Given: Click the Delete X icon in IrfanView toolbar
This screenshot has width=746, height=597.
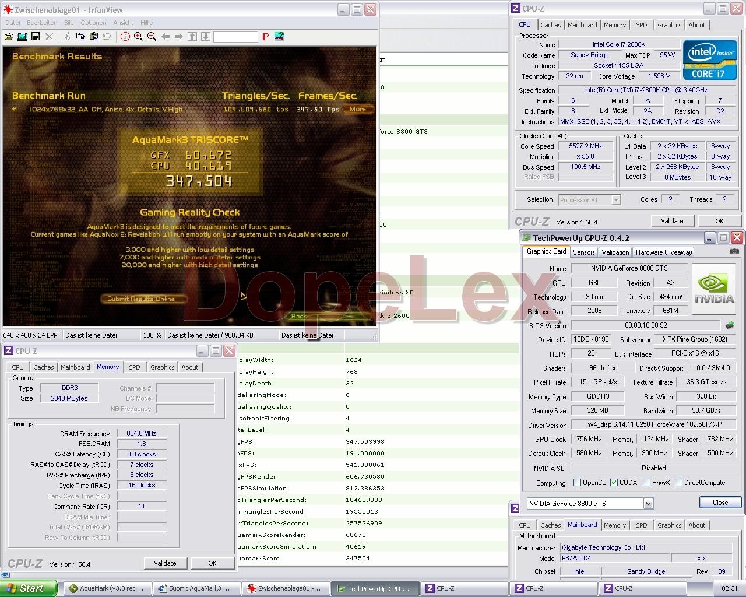Looking at the screenshot, I should click(x=49, y=37).
